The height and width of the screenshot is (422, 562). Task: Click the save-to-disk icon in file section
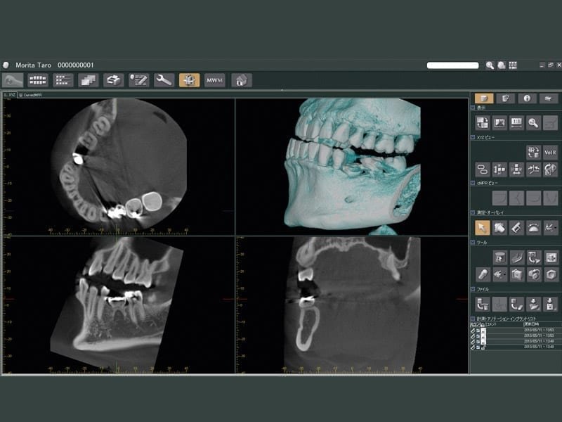[x=550, y=304]
